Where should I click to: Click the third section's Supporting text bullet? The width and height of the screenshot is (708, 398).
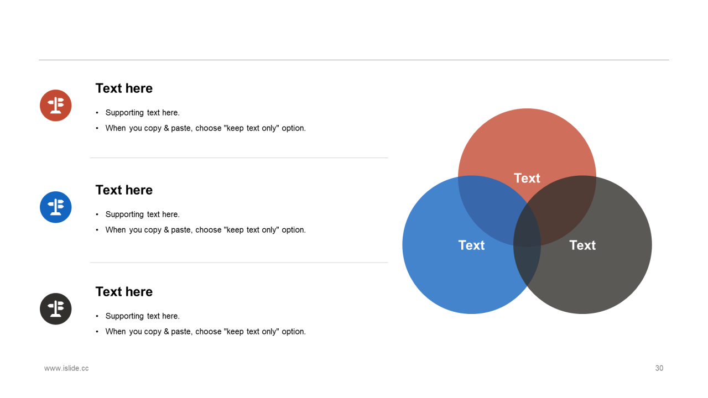[x=143, y=316]
